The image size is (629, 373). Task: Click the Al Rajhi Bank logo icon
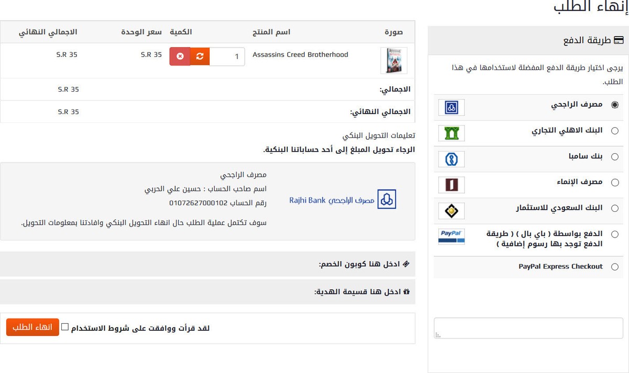(451, 107)
